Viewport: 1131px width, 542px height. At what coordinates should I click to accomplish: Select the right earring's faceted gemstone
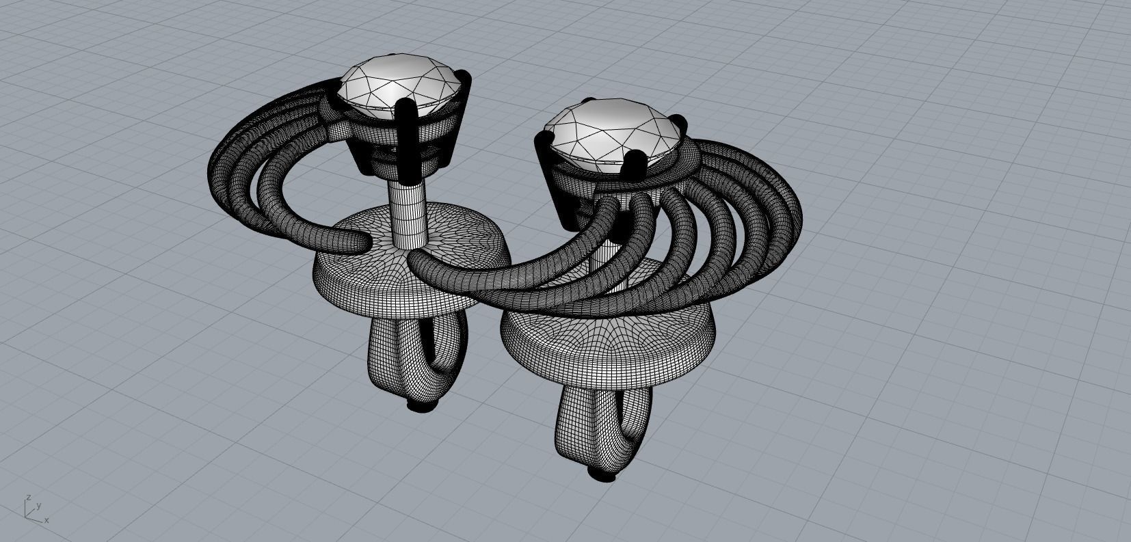tap(613, 135)
